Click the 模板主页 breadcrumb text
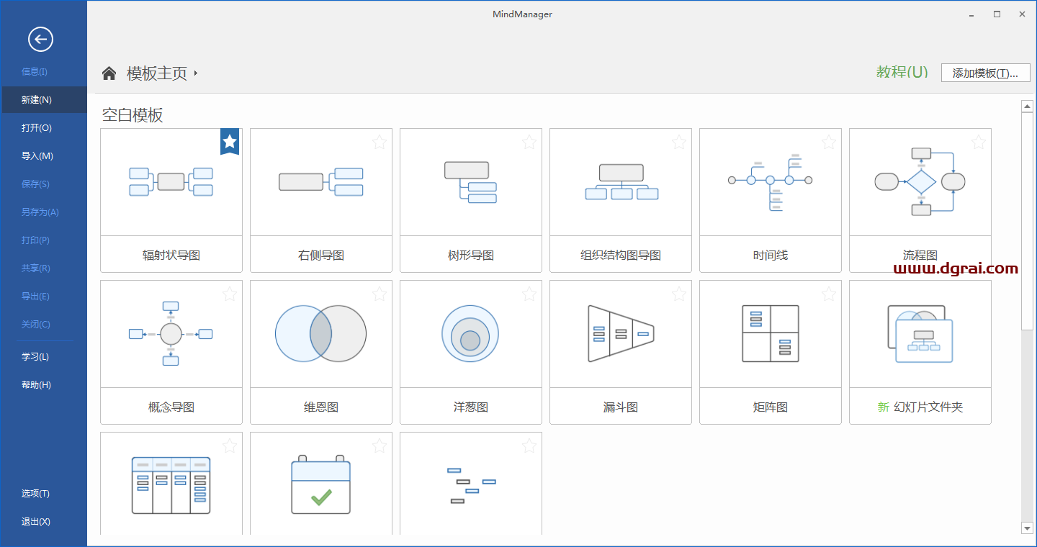This screenshot has width=1037, height=547. coord(157,73)
